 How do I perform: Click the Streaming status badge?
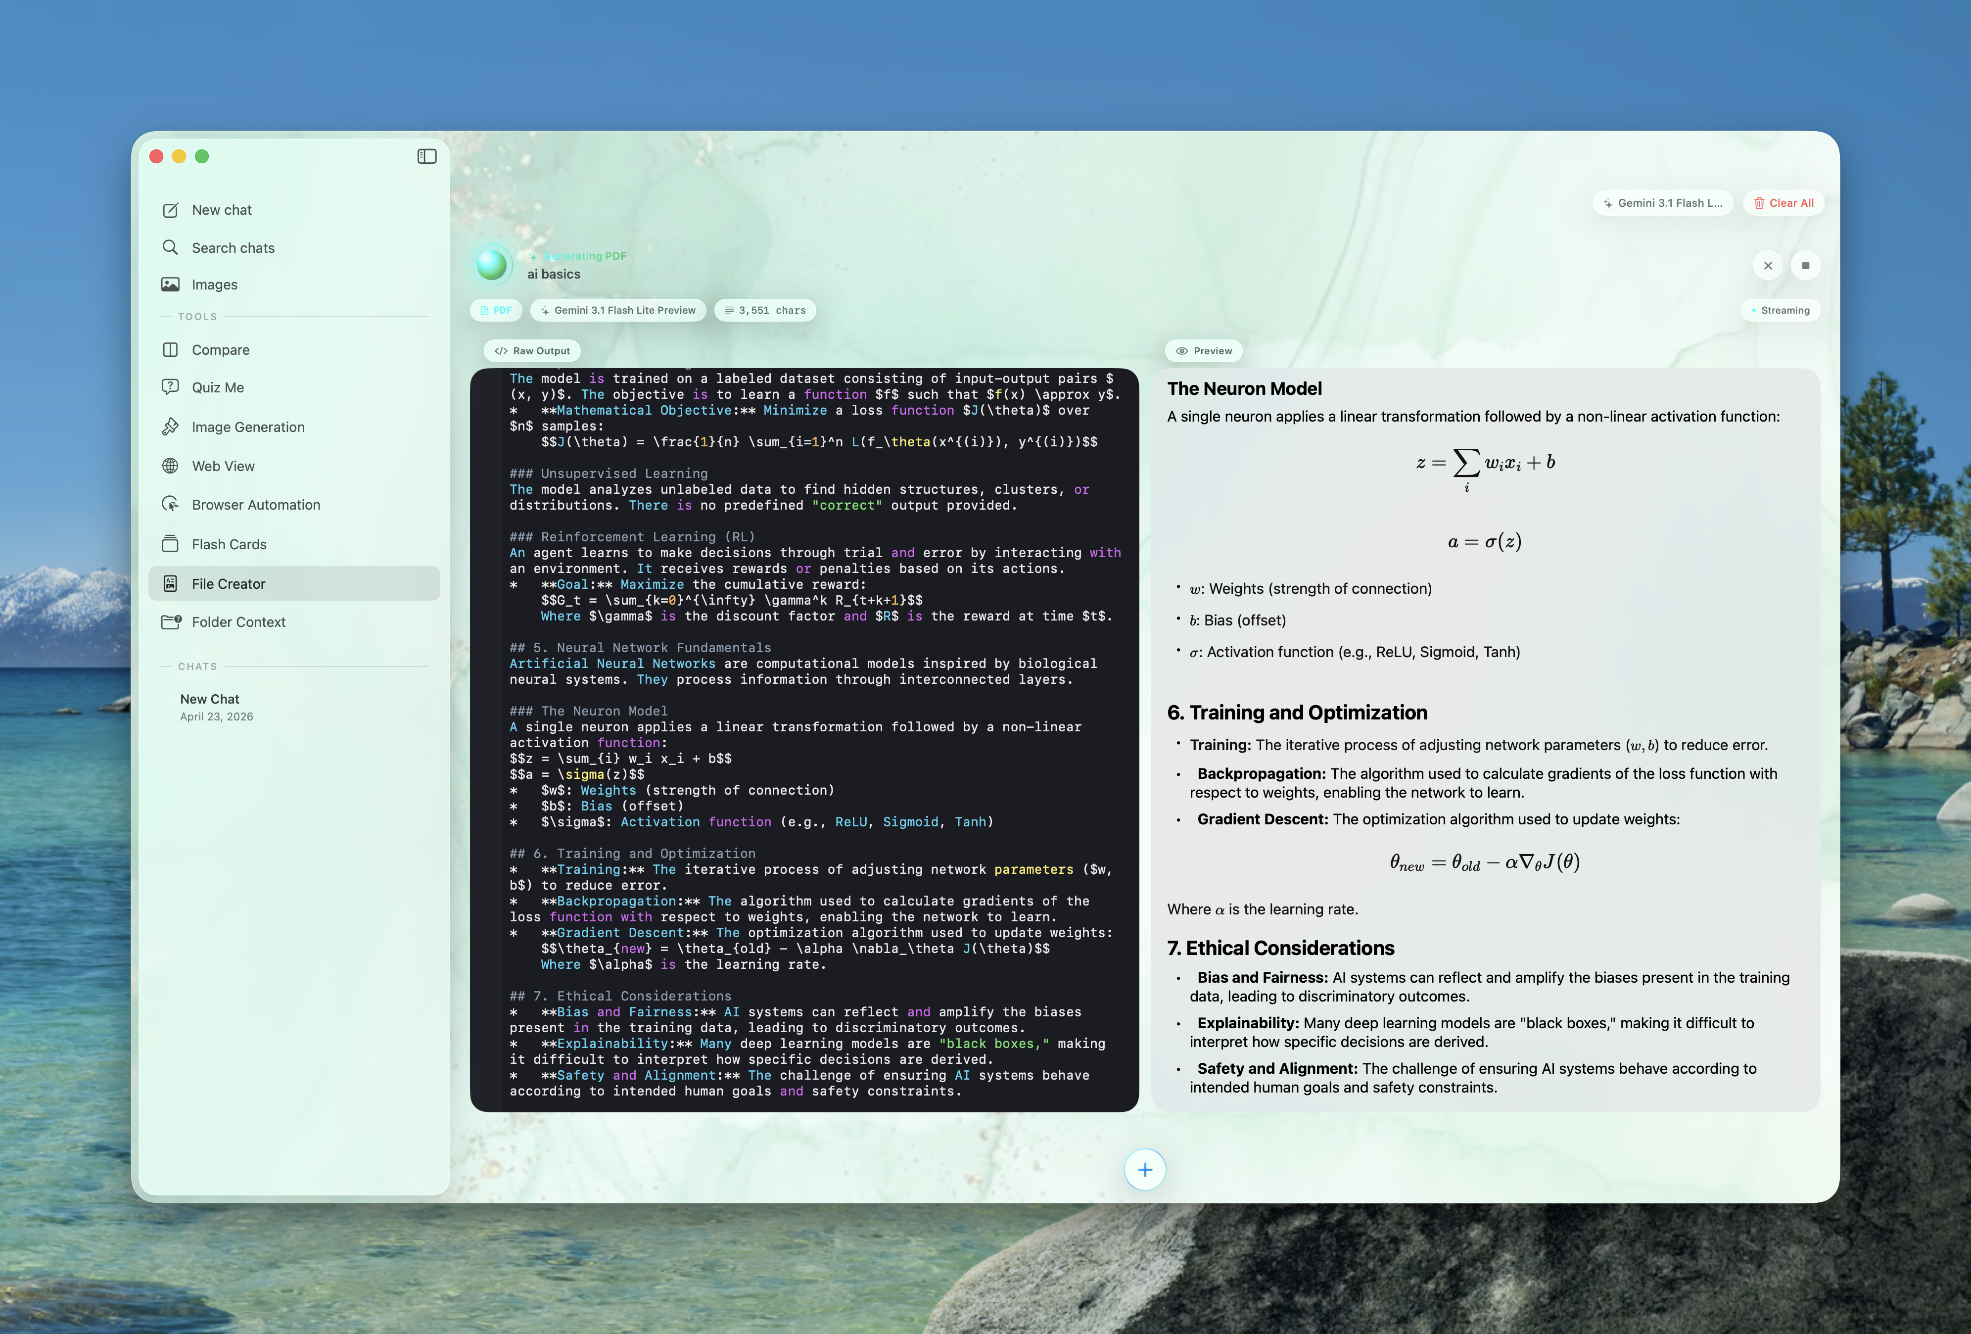tap(1780, 310)
